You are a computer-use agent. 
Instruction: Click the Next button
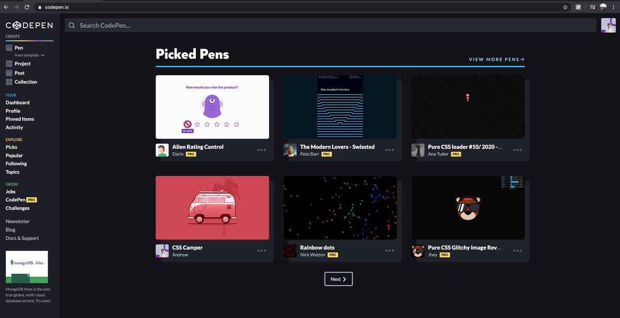pos(338,279)
